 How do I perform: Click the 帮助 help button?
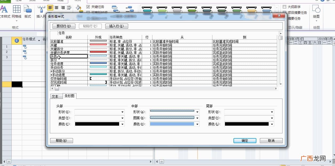pyautogui.click(x=62, y=141)
